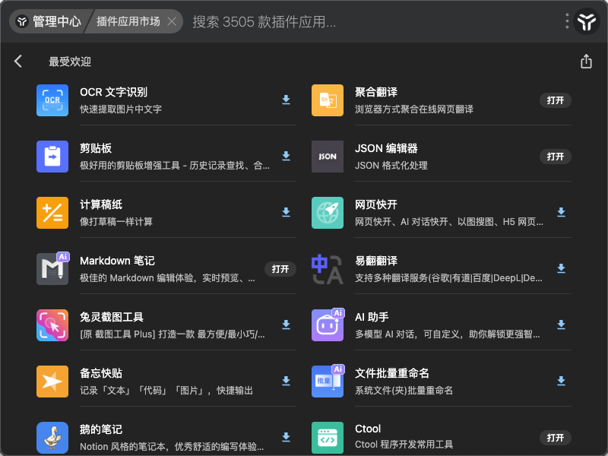Click the 网页快开 rocket globe icon
The width and height of the screenshot is (608, 456).
click(x=328, y=213)
